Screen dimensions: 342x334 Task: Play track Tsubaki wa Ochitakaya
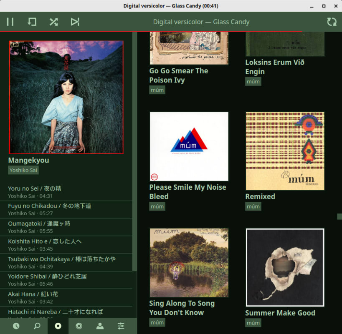pyautogui.click(x=66, y=262)
